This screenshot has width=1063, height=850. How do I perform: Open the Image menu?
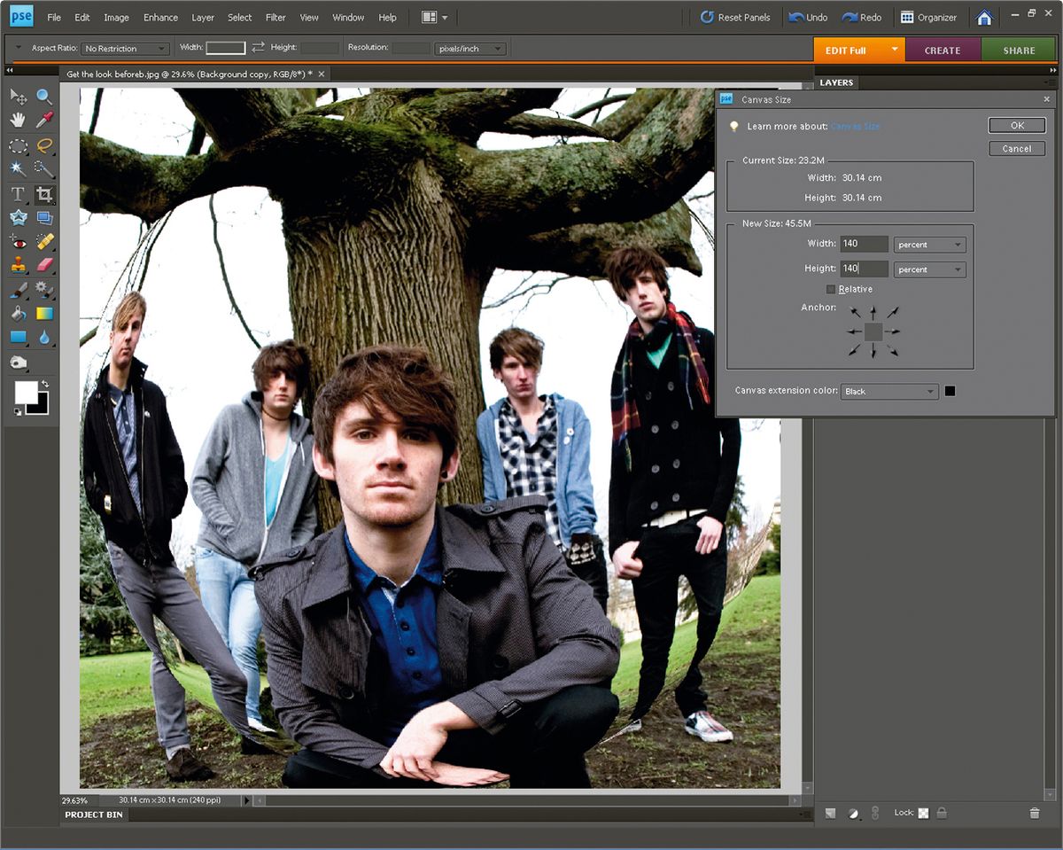pyautogui.click(x=119, y=16)
